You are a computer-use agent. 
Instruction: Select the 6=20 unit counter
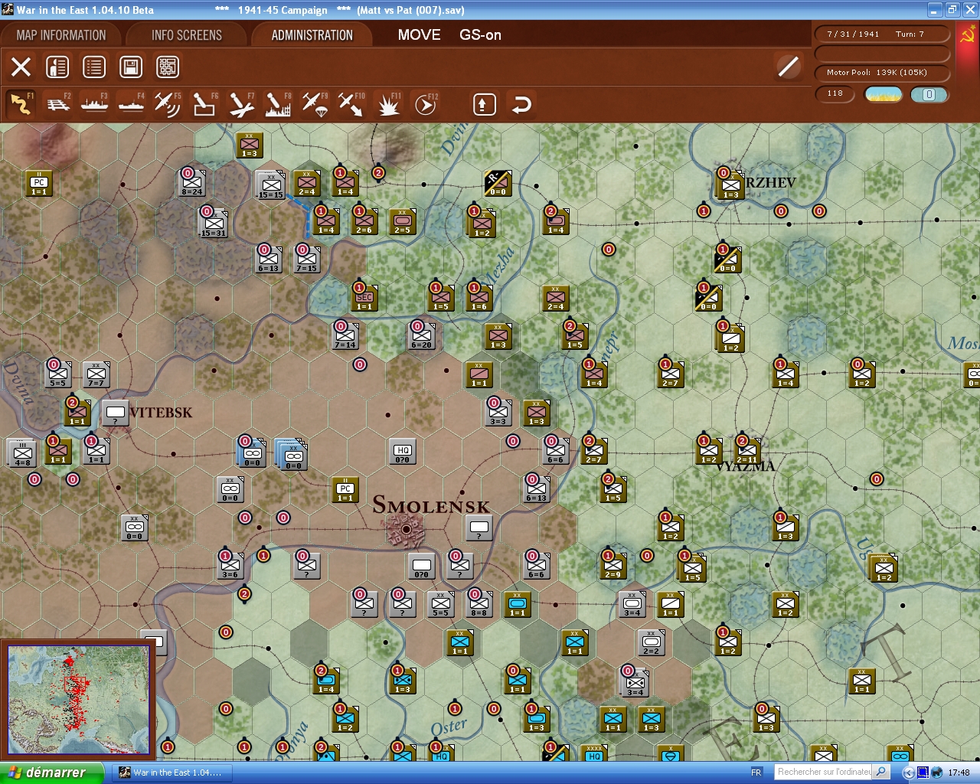(x=422, y=336)
